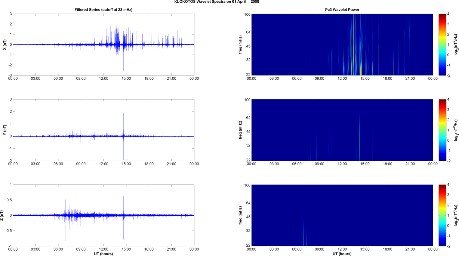The width and height of the screenshot is (459, 256).
Task: Click the X (nT) axis label
Action: coord(5,45)
